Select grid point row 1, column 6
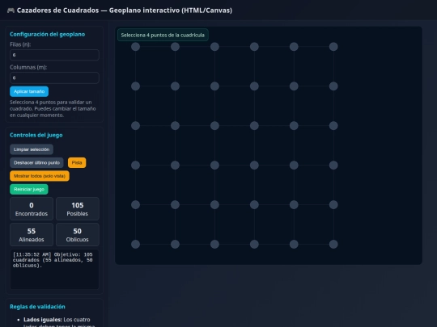437x327 pixels. (333, 47)
